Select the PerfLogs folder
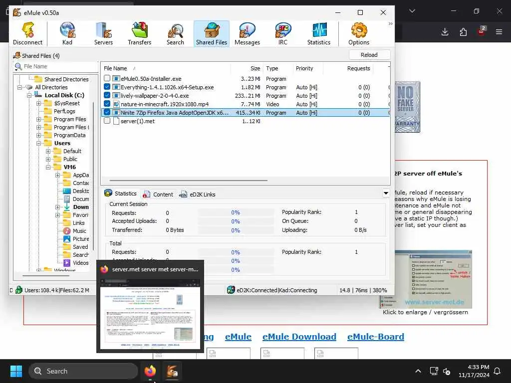 pyautogui.click(x=64, y=111)
